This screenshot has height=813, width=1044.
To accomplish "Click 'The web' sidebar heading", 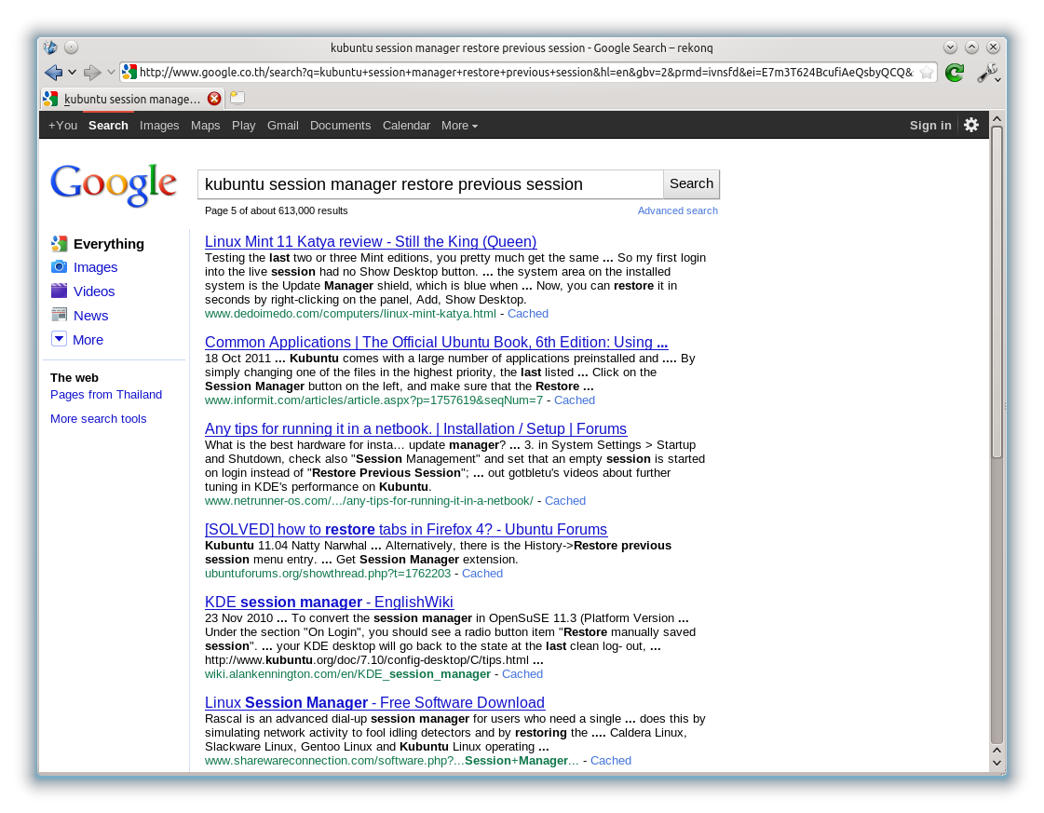I will 75,377.
